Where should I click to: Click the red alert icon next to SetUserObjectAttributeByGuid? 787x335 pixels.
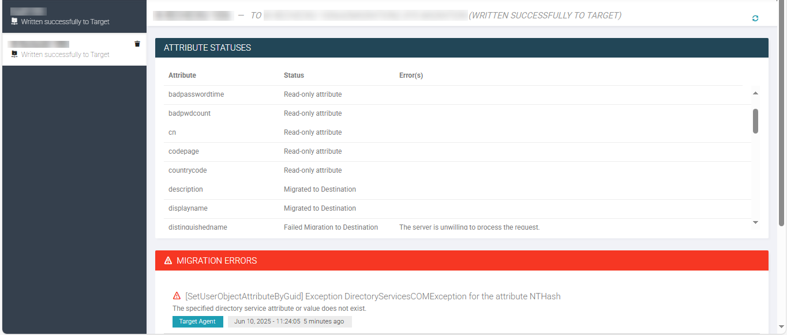tap(177, 296)
